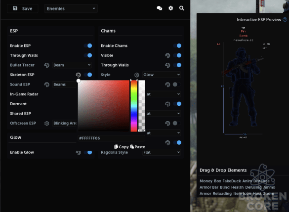Click the Dormant option label
This screenshot has width=289, height=212.
tap(18, 104)
